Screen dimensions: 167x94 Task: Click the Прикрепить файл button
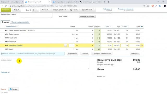pyautogui.click(x=87, y=16)
